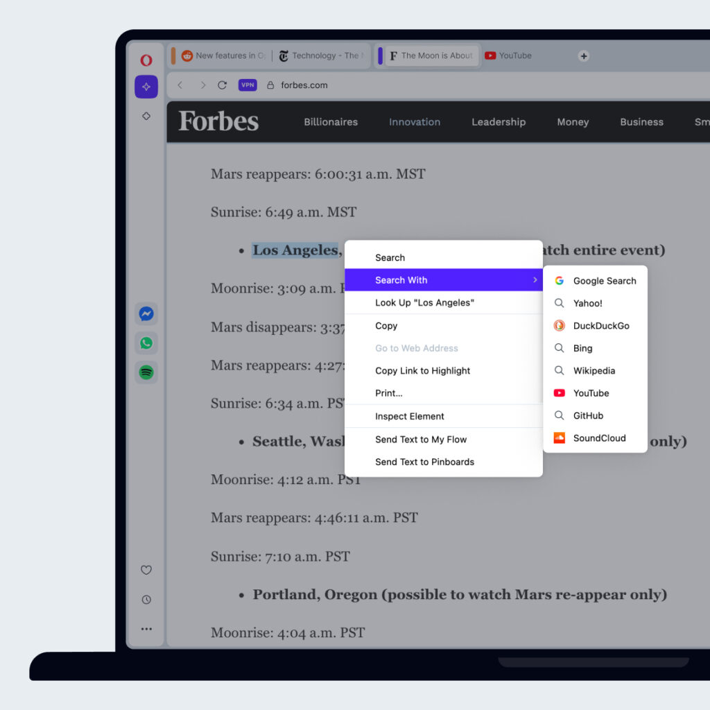Open a new tab with the plus button
Image resolution: width=710 pixels, height=710 pixels.
tap(584, 55)
